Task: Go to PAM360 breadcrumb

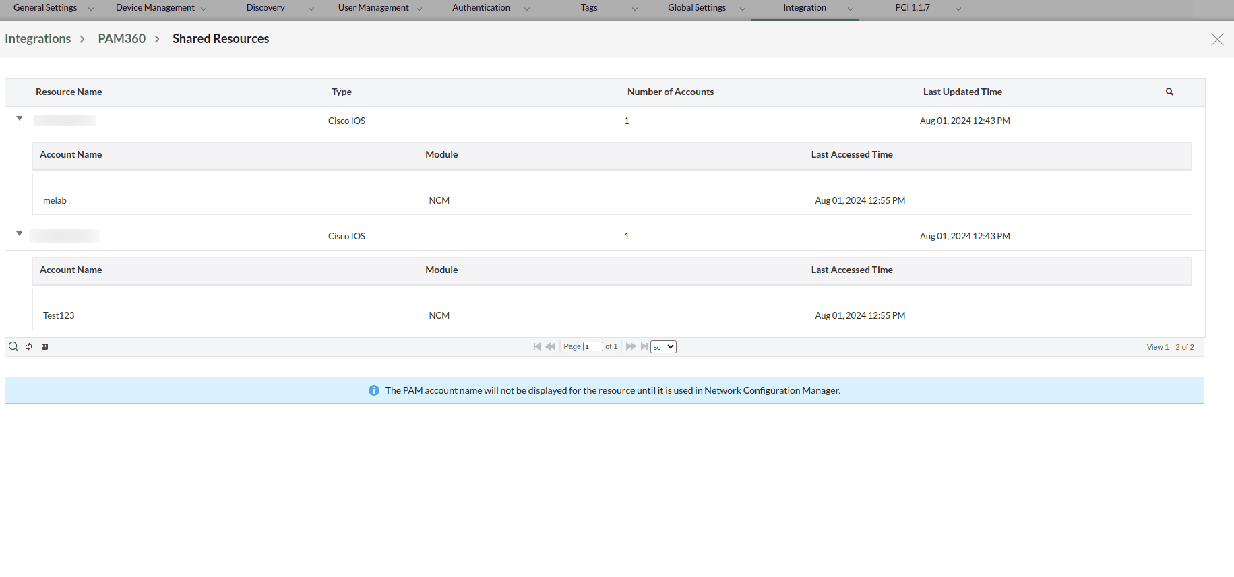Action: 122,38
